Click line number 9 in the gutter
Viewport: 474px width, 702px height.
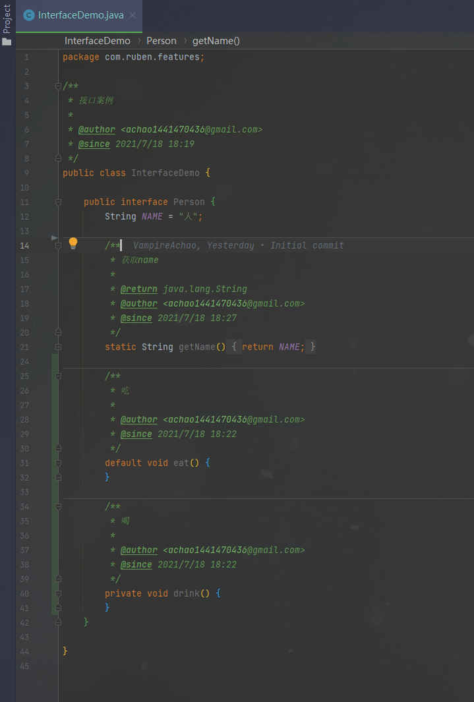click(x=26, y=173)
